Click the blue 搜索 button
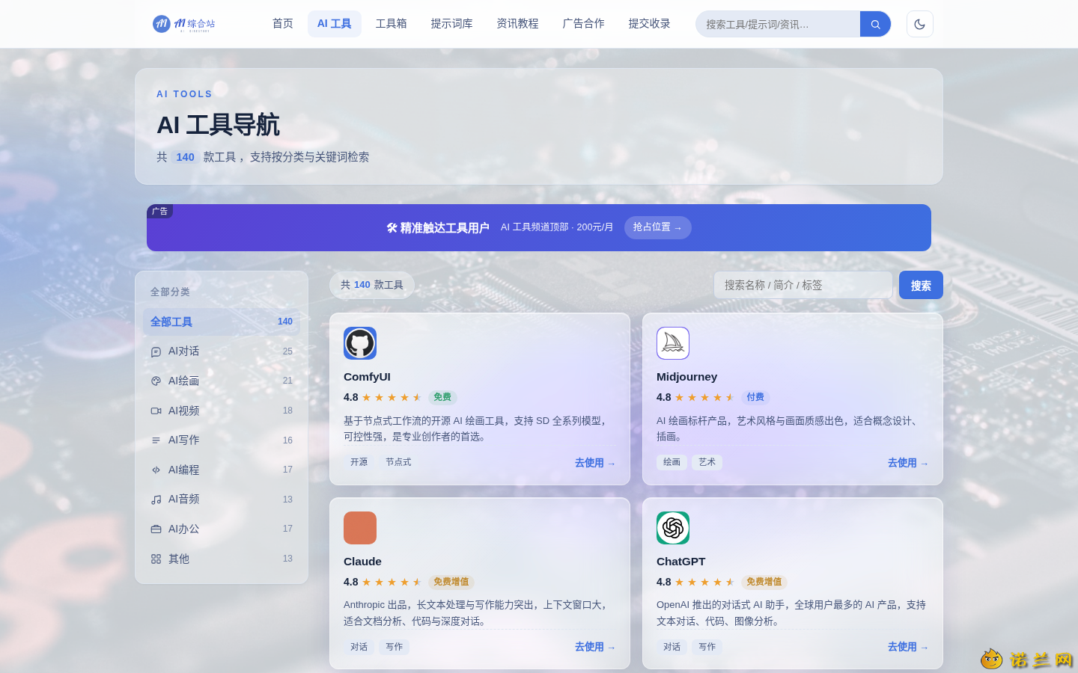The image size is (1078, 673). click(x=921, y=285)
